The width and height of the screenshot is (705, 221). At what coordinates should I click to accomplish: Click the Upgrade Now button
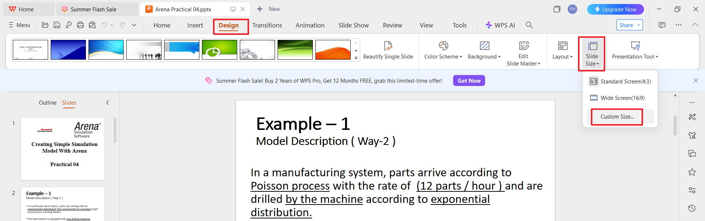point(615,9)
